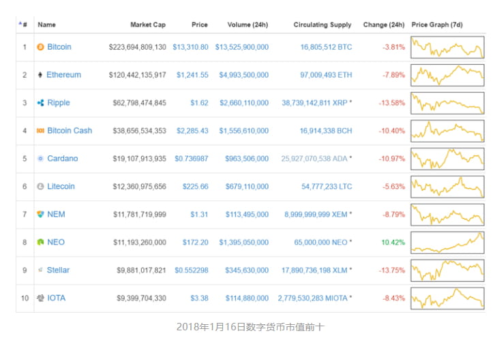The width and height of the screenshot is (495, 361).
Task: Click supply 97,009,493 ETH
Action: (326, 75)
